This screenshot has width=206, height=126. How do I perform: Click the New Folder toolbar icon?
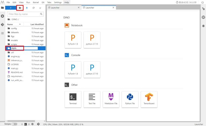click(x=20, y=8)
